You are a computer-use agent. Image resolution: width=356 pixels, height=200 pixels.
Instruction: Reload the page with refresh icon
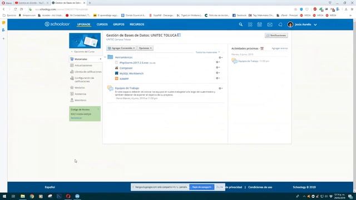pyautogui.click(x=16, y=9)
